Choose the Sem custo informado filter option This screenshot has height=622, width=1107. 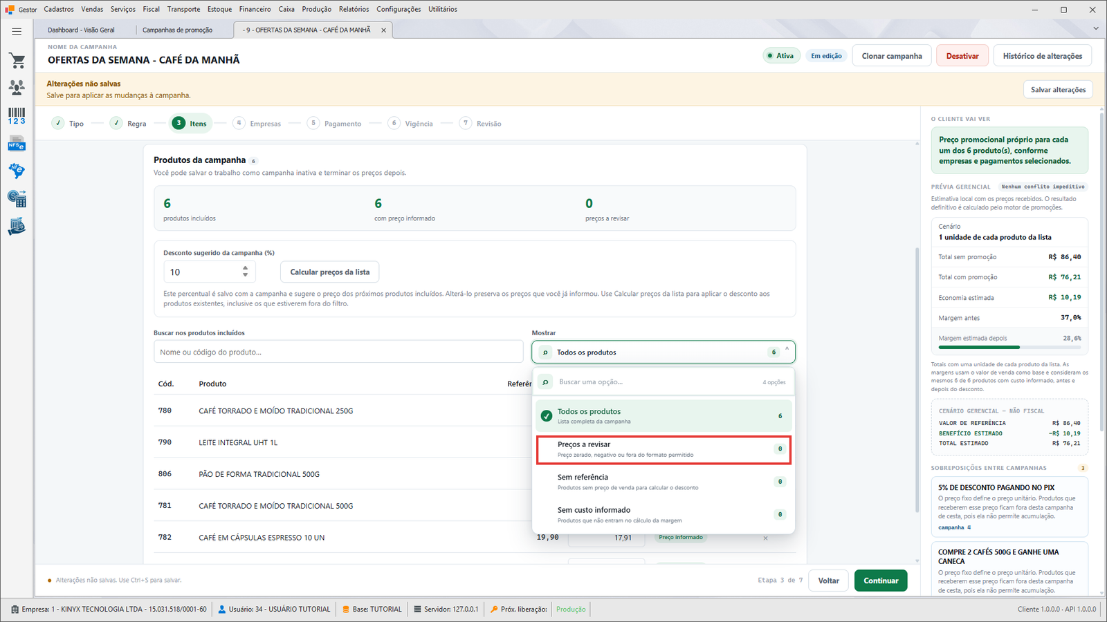pyautogui.click(x=664, y=515)
